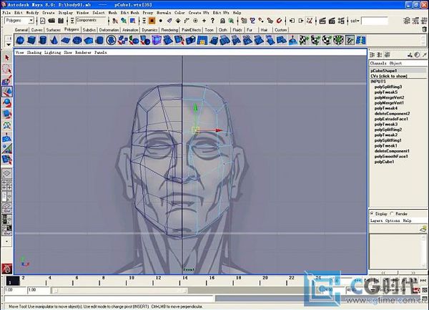
Task: Click the new layer icon in layer editor
Action: tap(423, 228)
